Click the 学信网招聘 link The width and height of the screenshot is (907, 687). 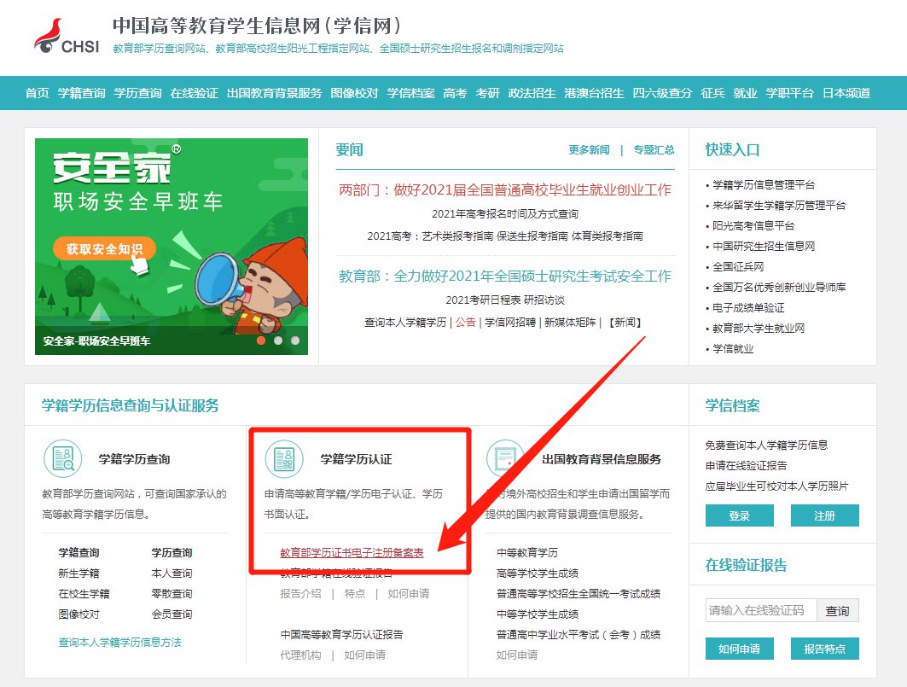[510, 323]
